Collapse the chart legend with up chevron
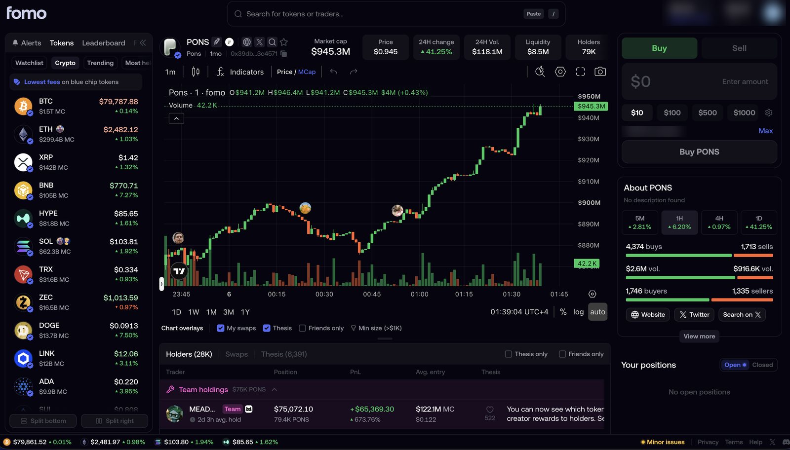 pos(176,118)
